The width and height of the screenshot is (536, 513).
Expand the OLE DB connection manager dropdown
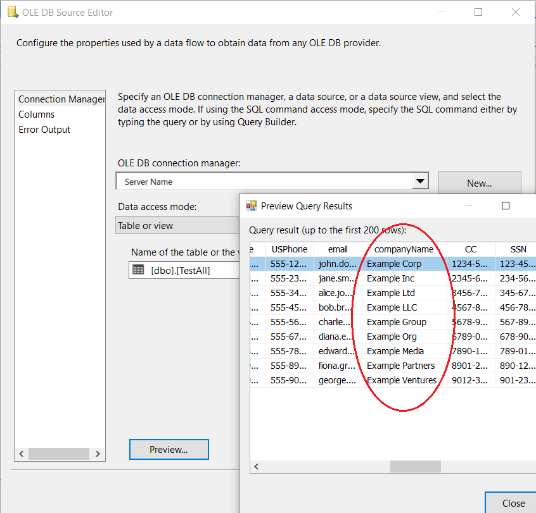419,182
